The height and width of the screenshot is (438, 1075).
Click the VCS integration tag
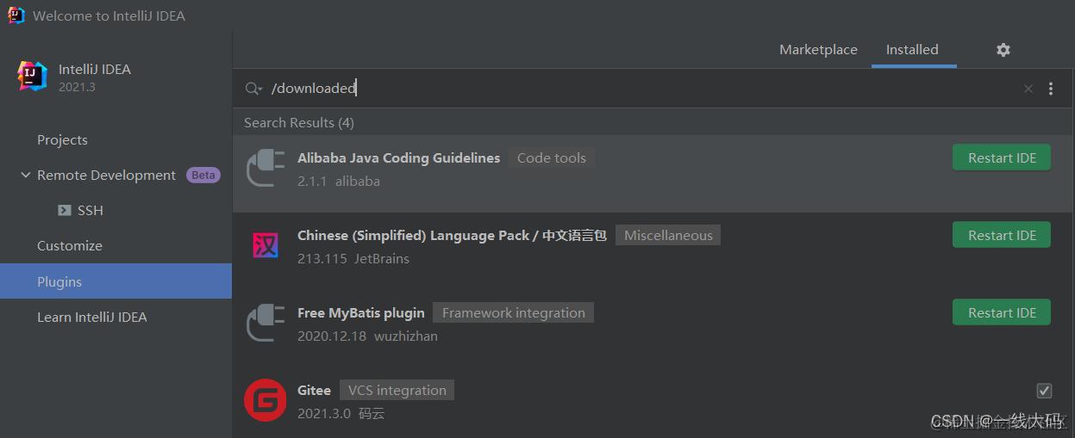click(x=397, y=390)
